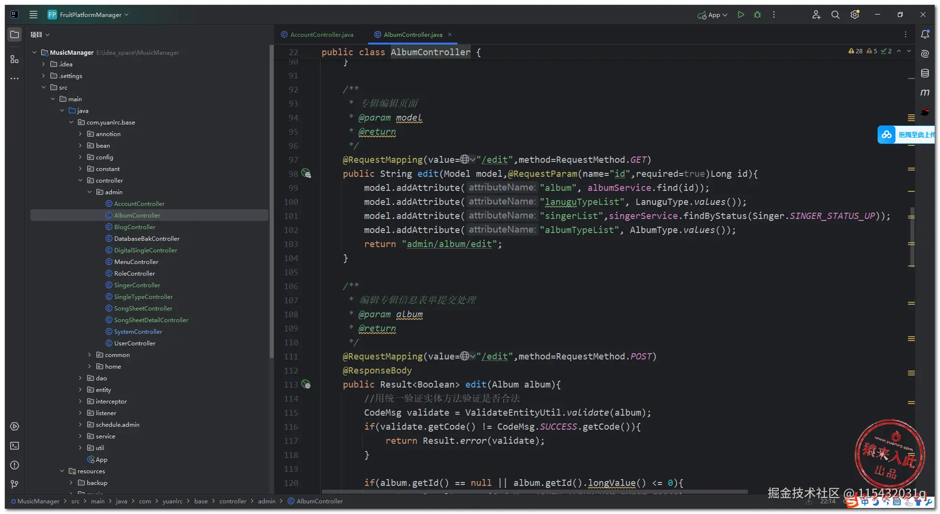This screenshot has width=940, height=514.
Task: Open the Project tool window icon
Action: click(x=15, y=34)
